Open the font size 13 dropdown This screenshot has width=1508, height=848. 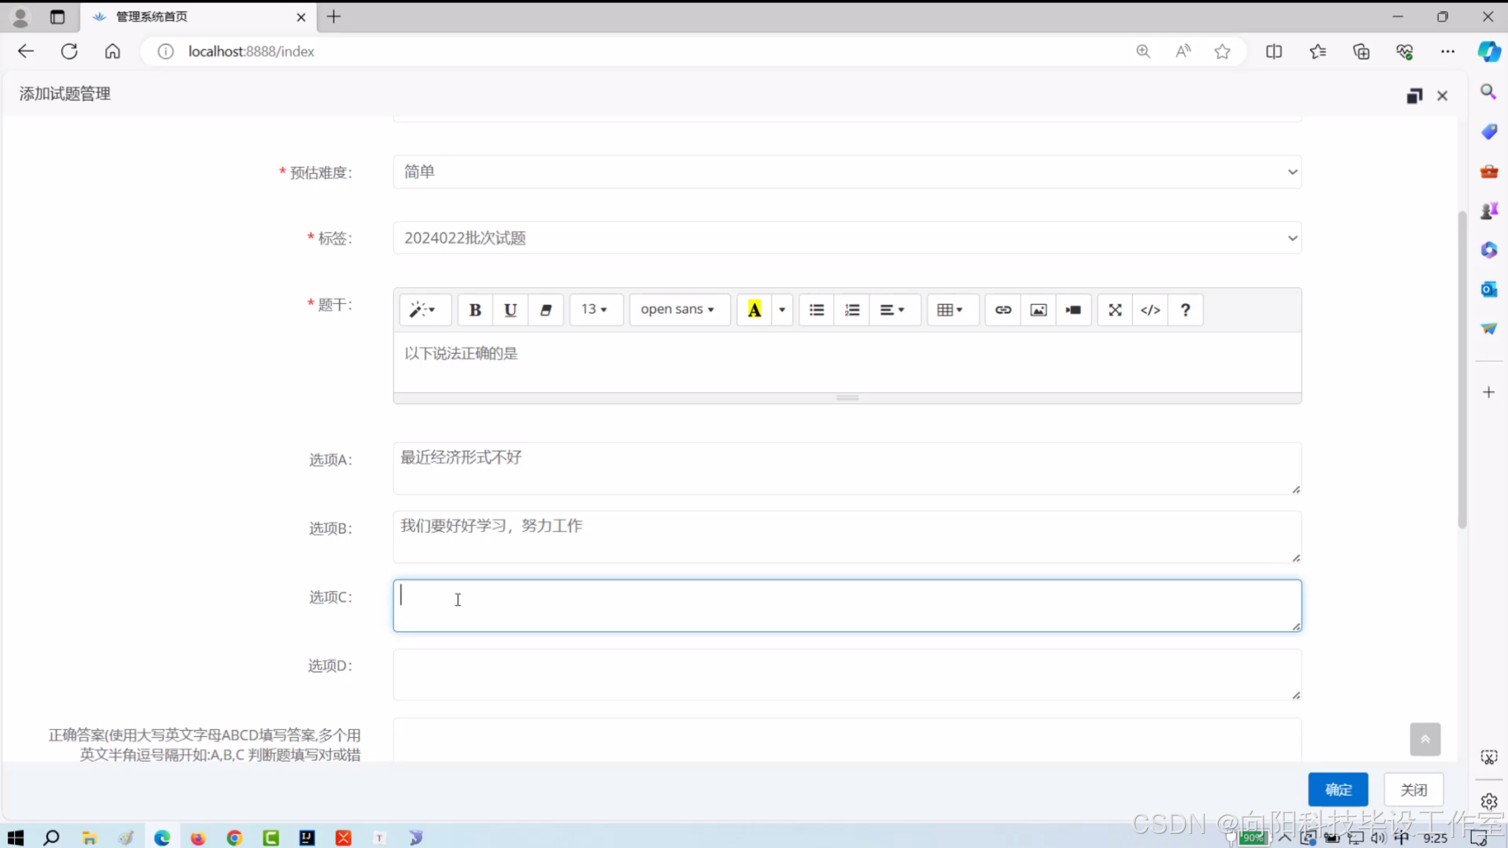point(595,310)
